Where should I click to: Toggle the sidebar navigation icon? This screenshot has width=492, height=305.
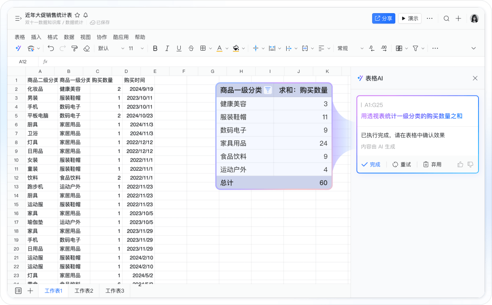point(18,18)
